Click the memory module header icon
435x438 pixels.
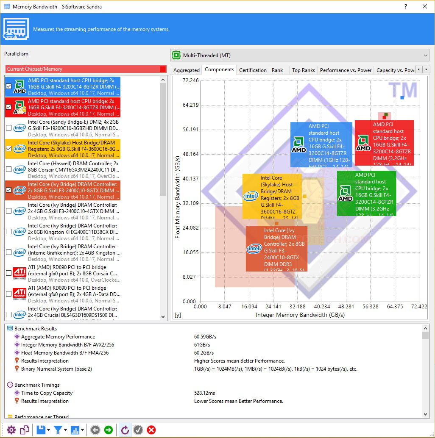tap(16, 29)
